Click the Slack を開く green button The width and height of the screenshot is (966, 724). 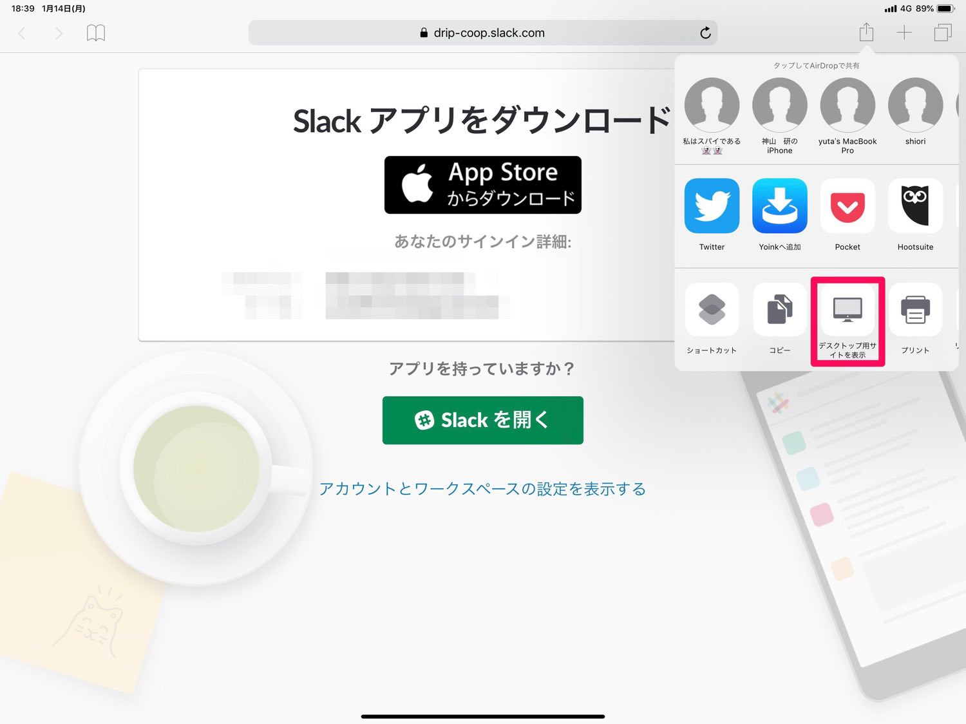pyautogui.click(x=483, y=420)
